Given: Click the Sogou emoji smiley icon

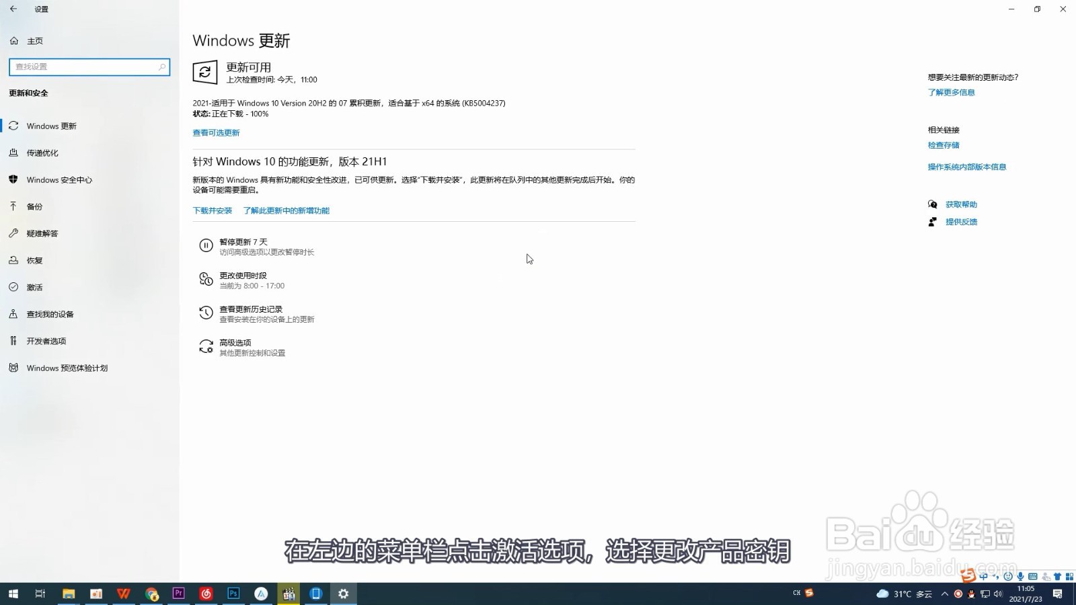Looking at the screenshot, I should (x=1008, y=576).
